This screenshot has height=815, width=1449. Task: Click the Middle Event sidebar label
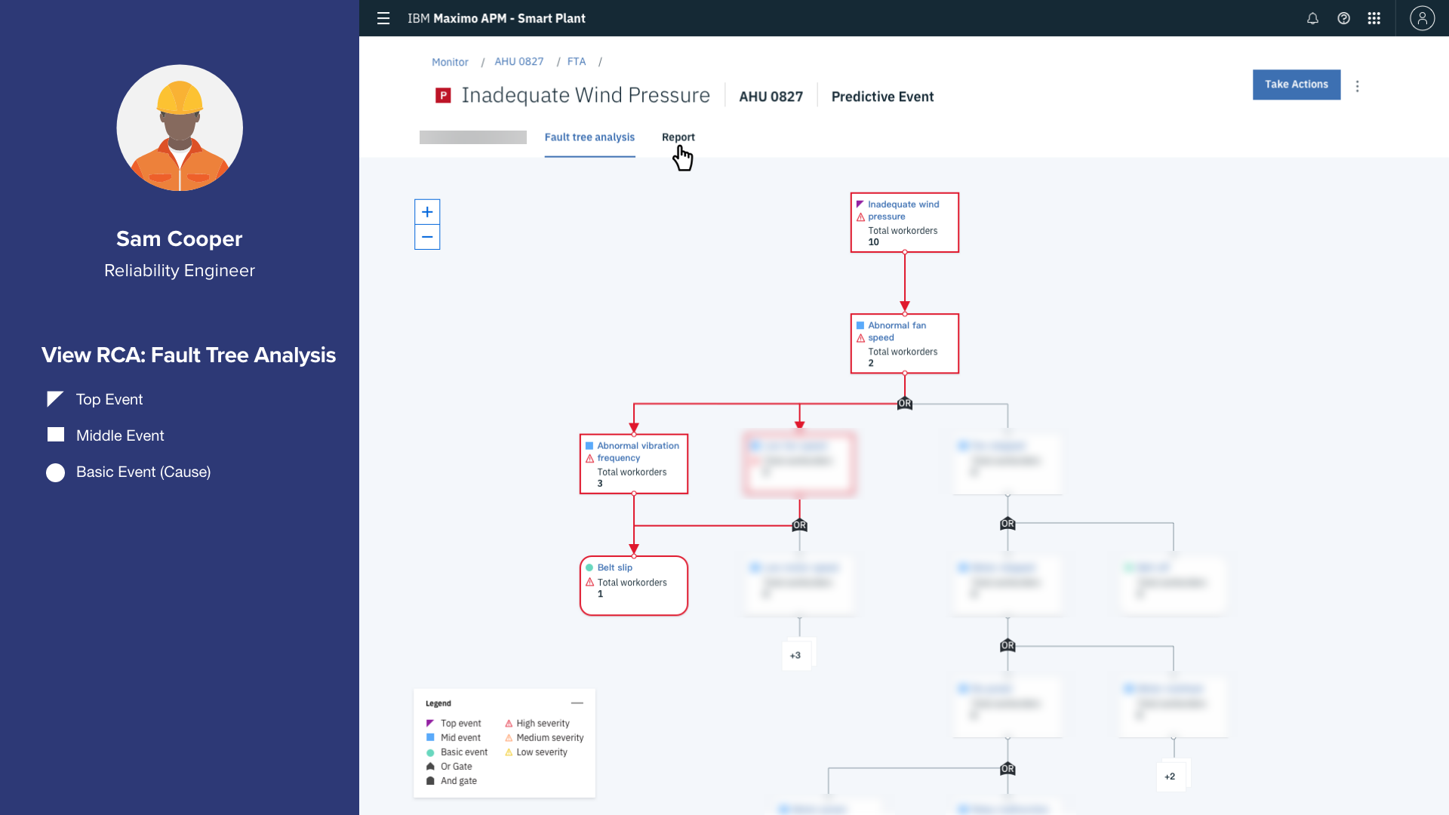(120, 435)
